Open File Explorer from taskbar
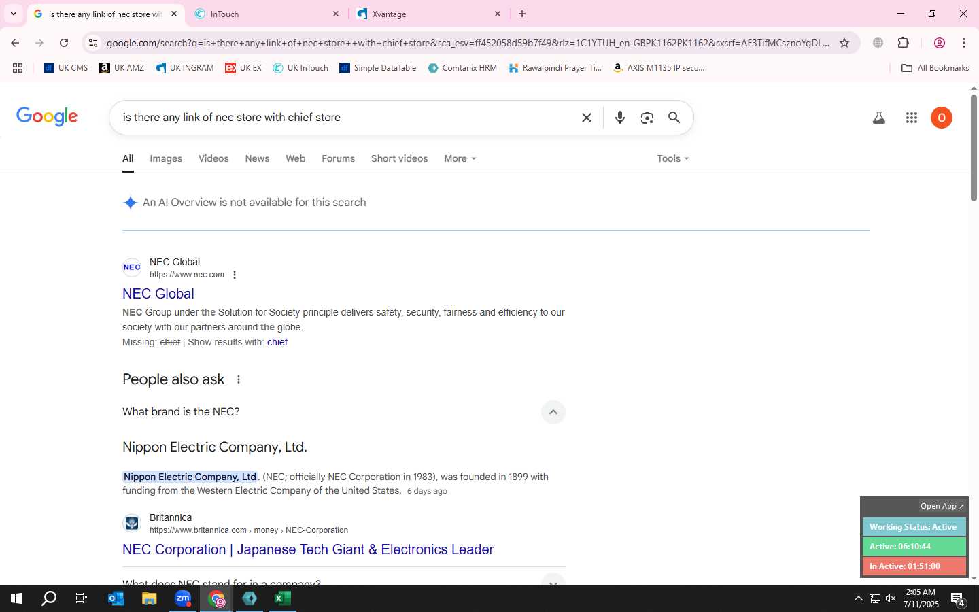Image resolution: width=979 pixels, height=612 pixels. [149, 598]
